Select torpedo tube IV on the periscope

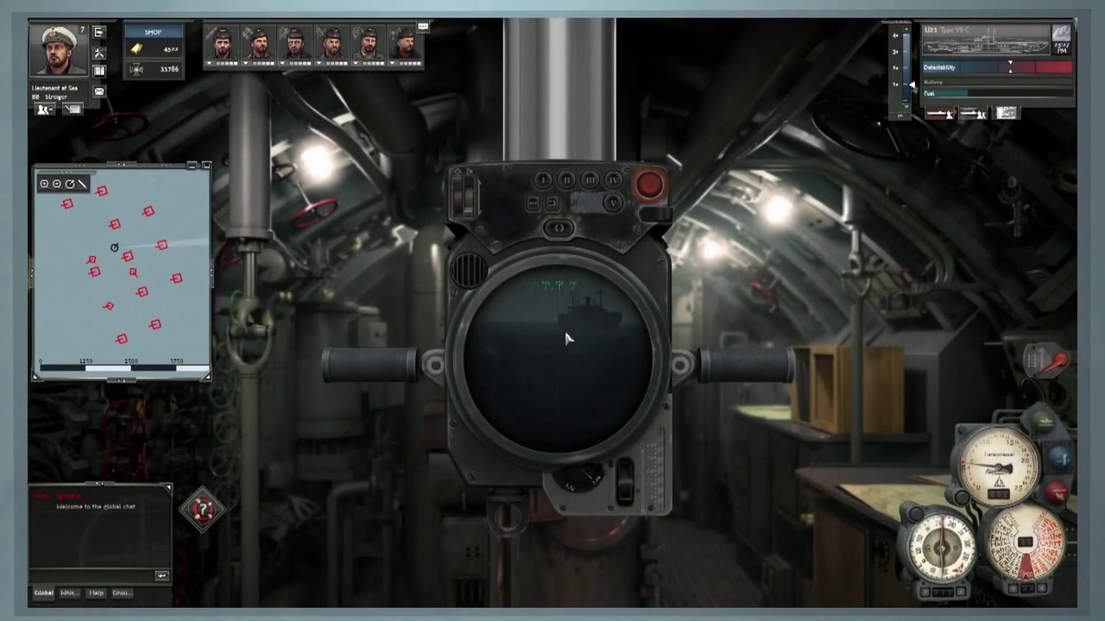(613, 179)
